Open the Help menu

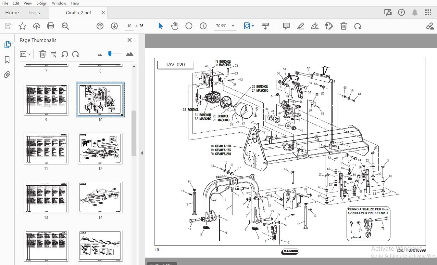[x=75, y=3]
